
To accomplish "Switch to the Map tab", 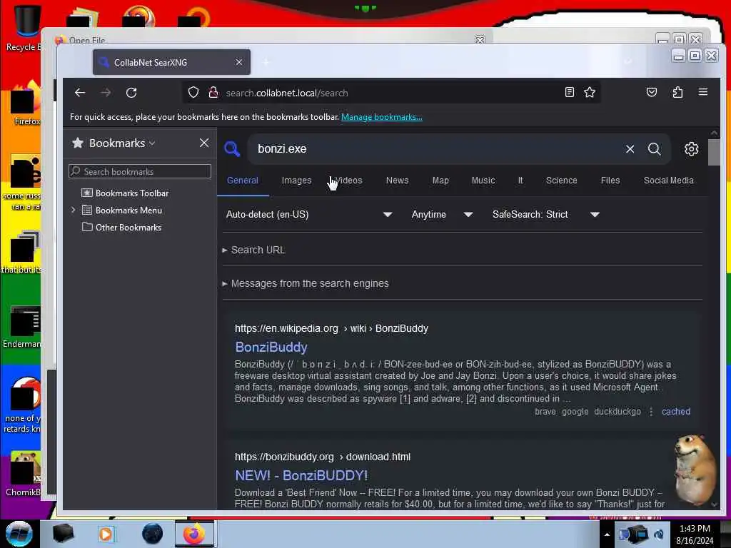I will click(x=440, y=181).
